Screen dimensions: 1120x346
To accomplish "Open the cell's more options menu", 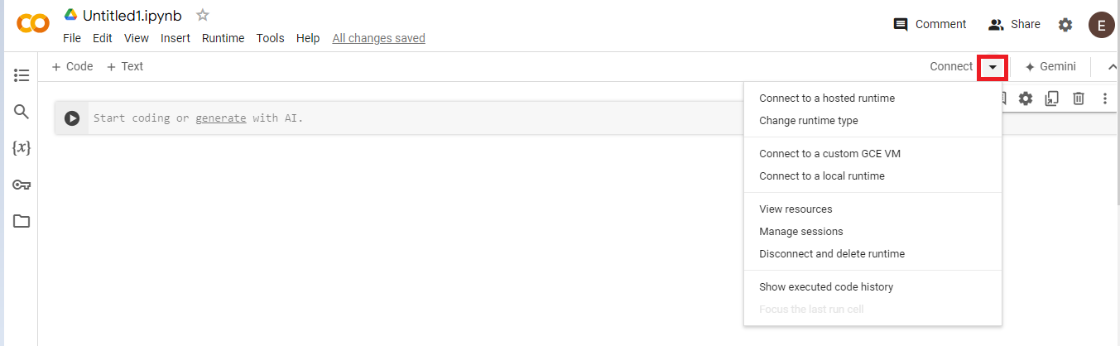I will (x=1105, y=99).
